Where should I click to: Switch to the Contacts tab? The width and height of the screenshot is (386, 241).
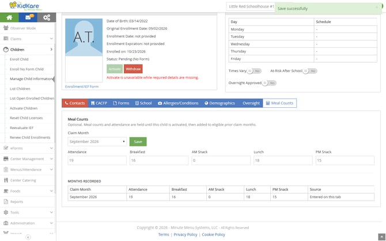coord(75,103)
